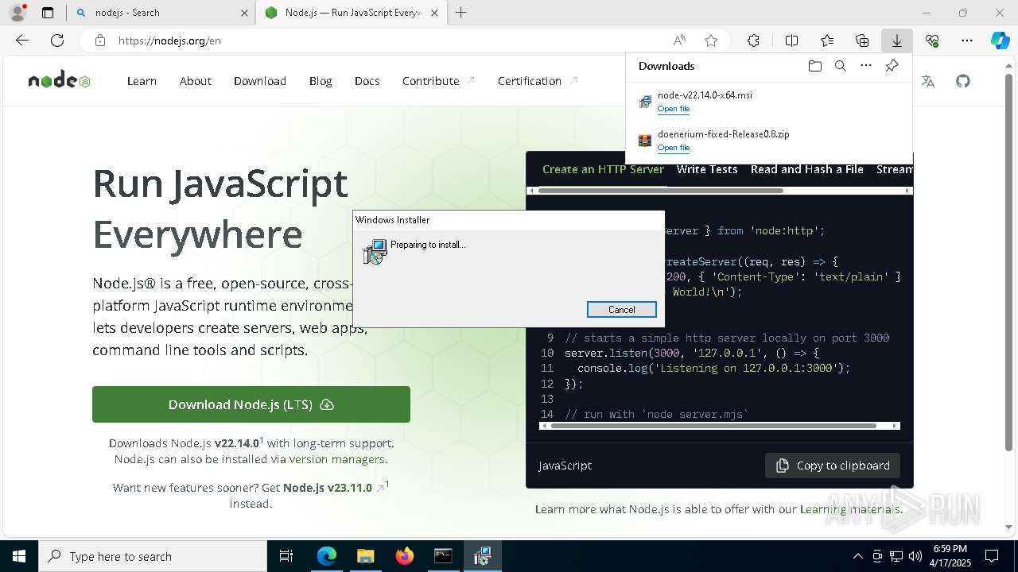Click the node-v22.14.0-x64.msi file name
The image size is (1018, 572).
pos(705,95)
